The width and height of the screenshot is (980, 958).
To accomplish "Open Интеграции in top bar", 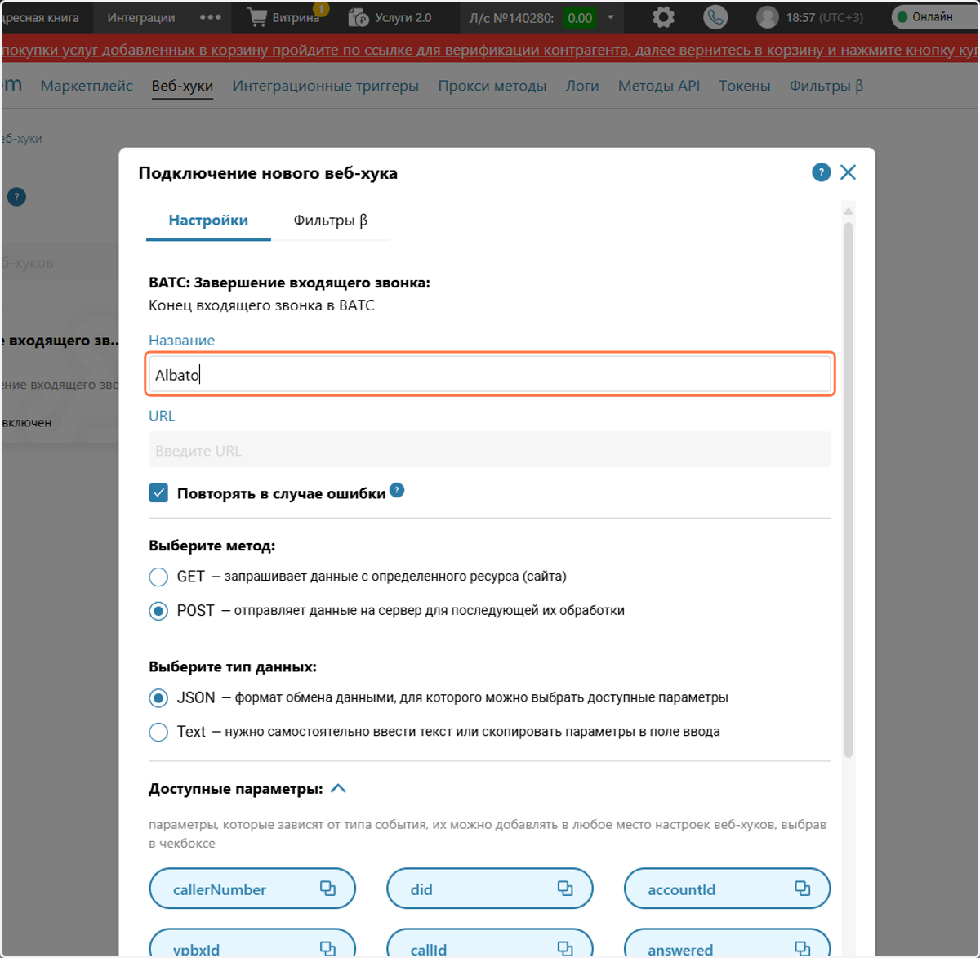I will pos(141,17).
